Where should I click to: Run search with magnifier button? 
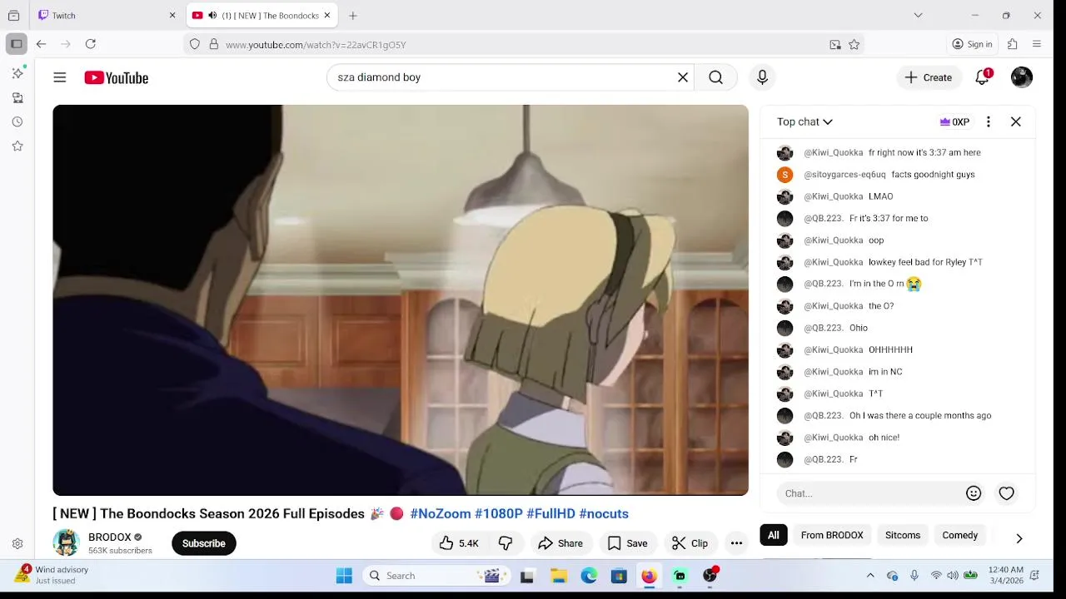pos(715,77)
